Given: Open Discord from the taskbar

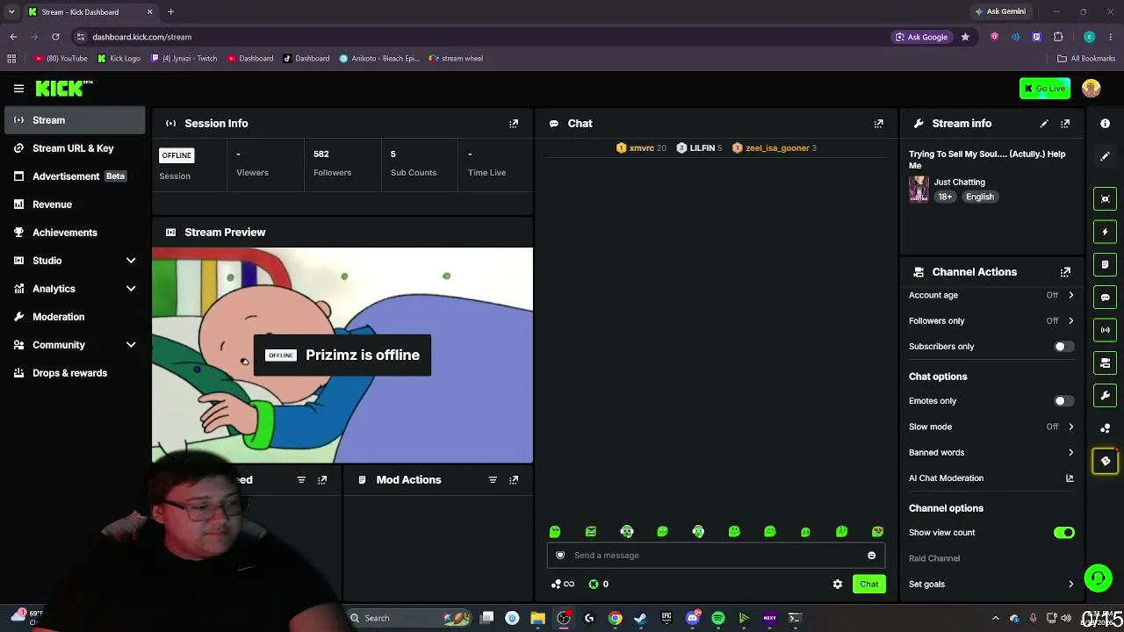Looking at the screenshot, I should [x=693, y=618].
